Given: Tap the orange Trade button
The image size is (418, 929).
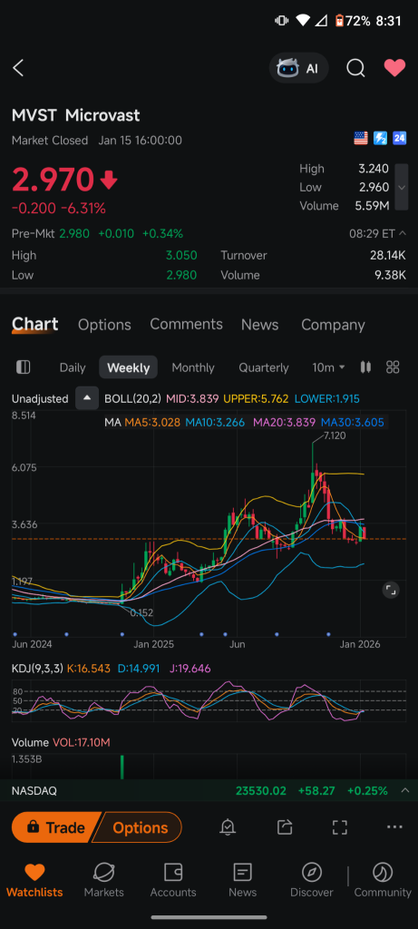Looking at the screenshot, I should pos(55,827).
